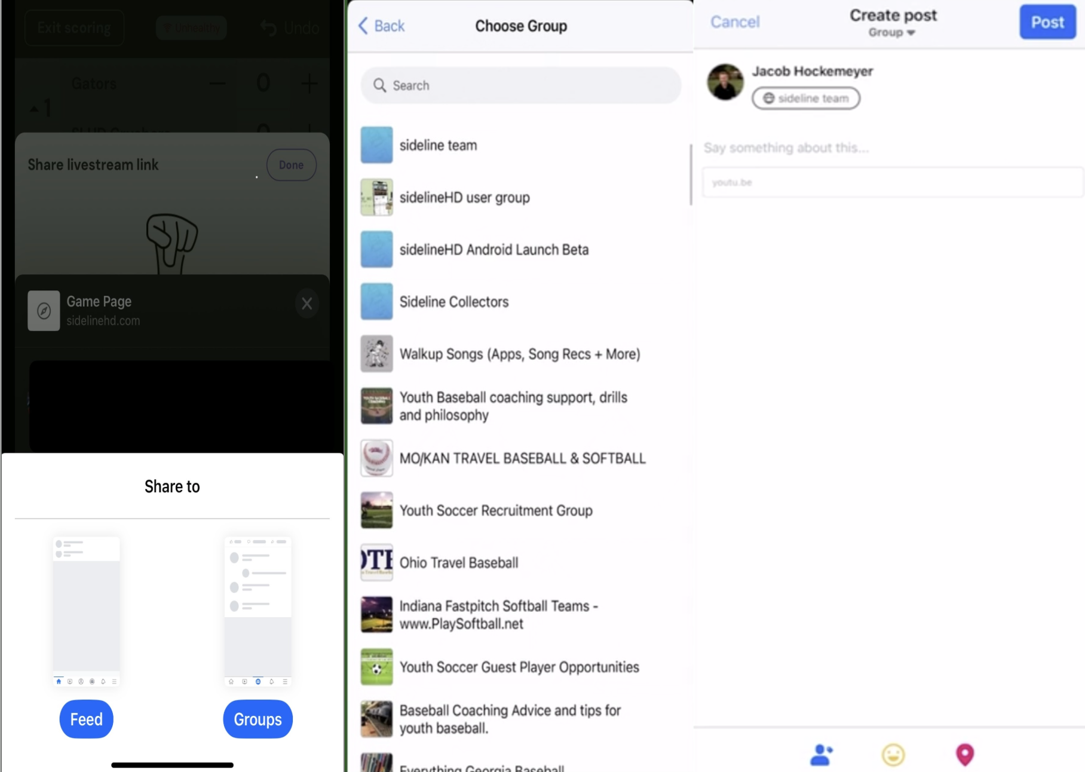Tap the tag people icon
The width and height of the screenshot is (1085, 772).
tap(822, 755)
